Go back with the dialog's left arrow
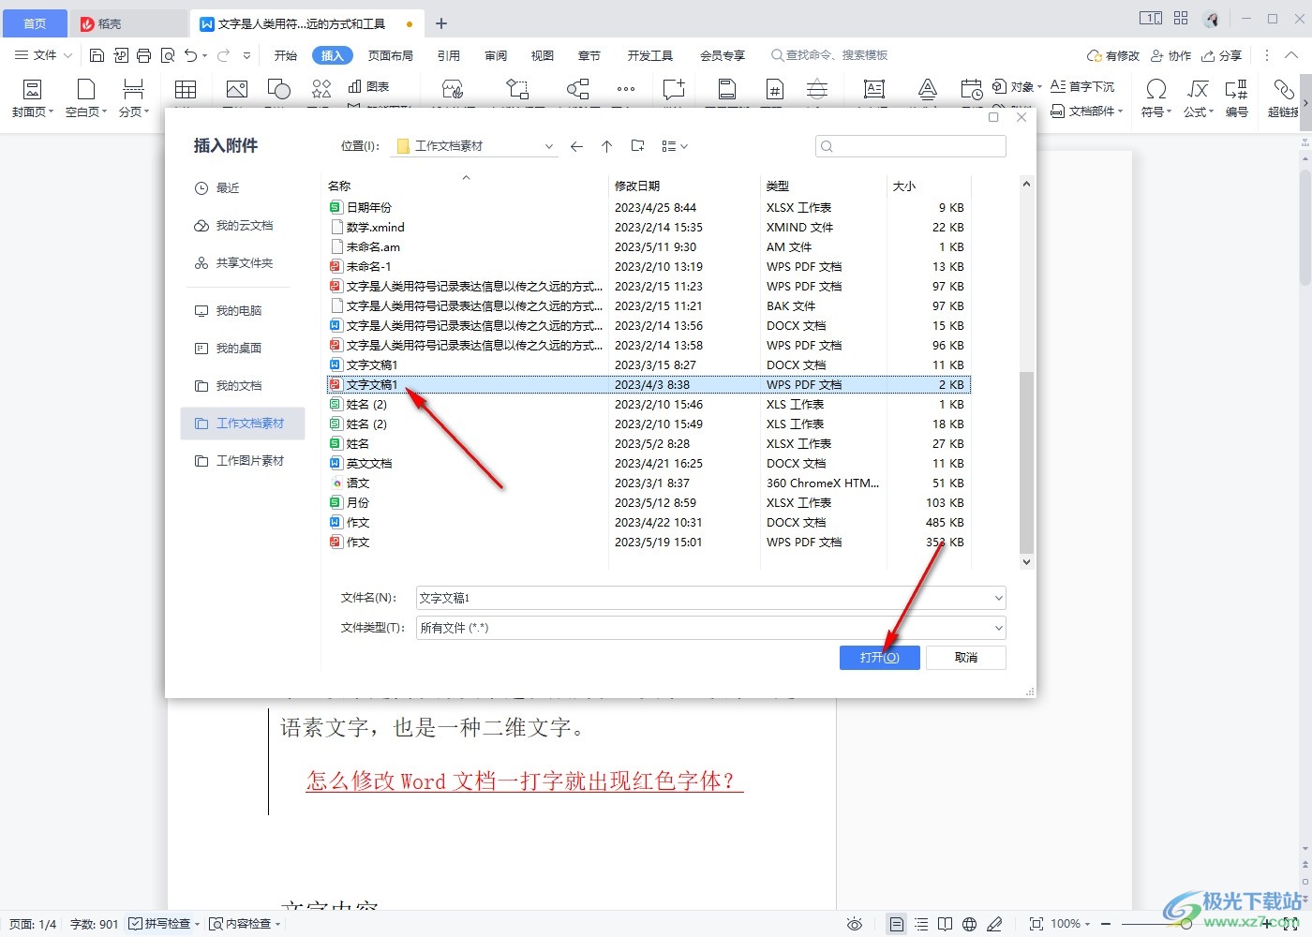1312x937 pixels. tap(576, 146)
